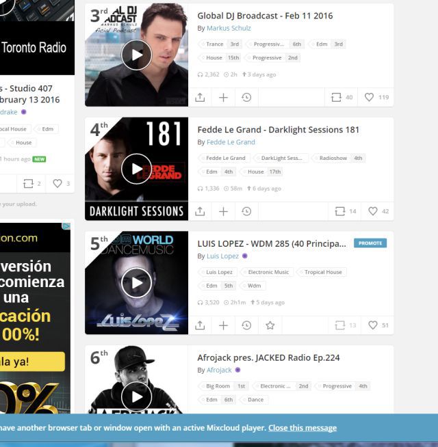This screenshot has height=447, width=438.
Task: Play Global DJ Broadcast - Feb 11 2016
Action: click(136, 55)
